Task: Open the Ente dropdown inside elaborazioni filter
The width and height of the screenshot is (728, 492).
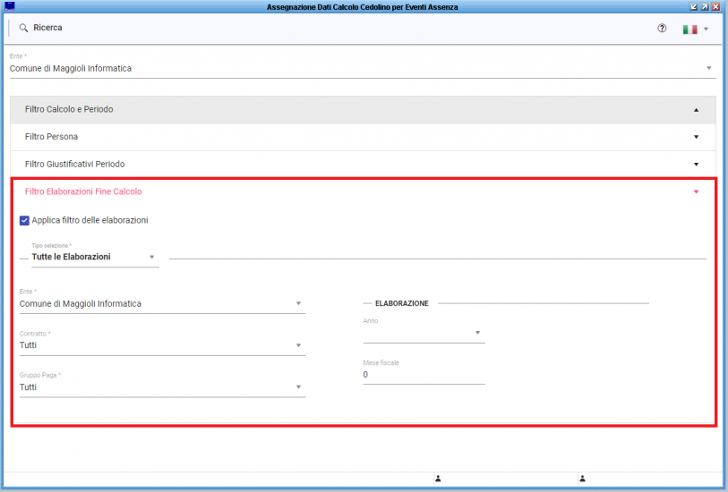Action: click(162, 304)
